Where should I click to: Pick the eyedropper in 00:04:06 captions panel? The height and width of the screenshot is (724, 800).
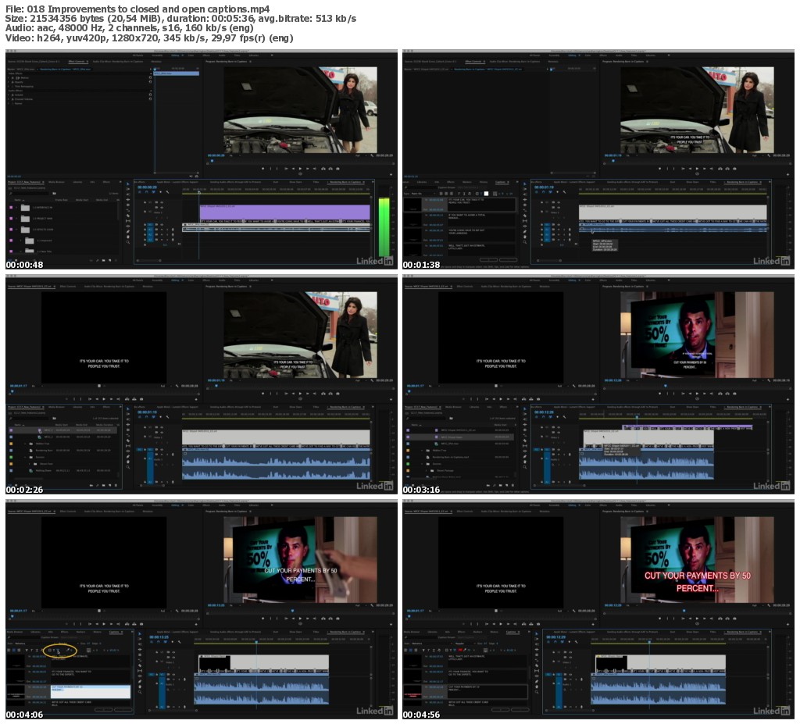tap(68, 650)
